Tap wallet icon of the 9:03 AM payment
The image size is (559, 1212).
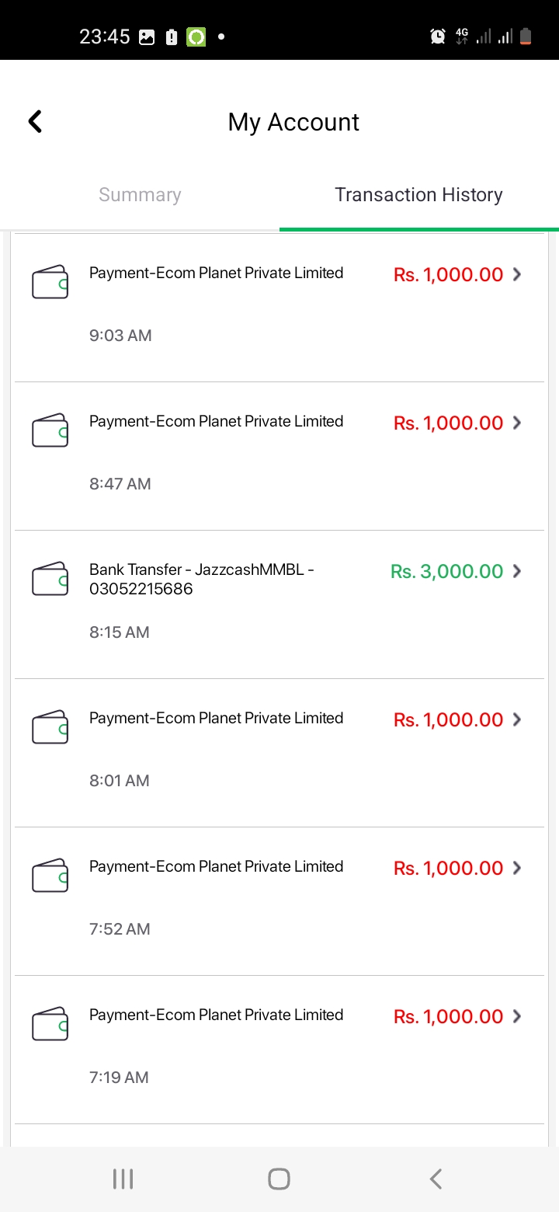pyautogui.click(x=50, y=282)
